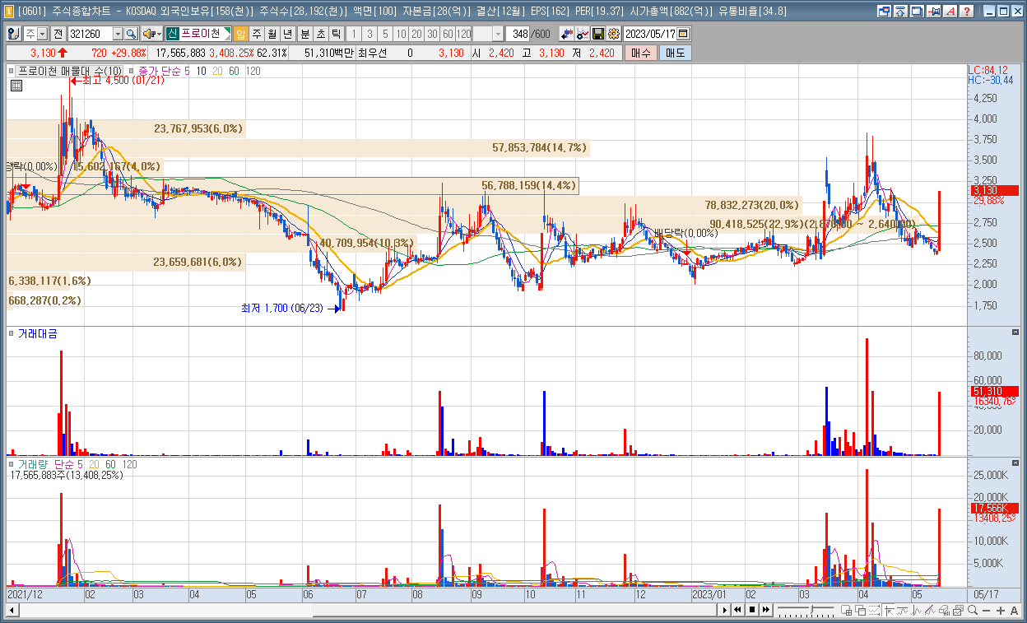Click the 매수 buy button
The height and width of the screenshot is (623, 1027).
pos(640,53)
